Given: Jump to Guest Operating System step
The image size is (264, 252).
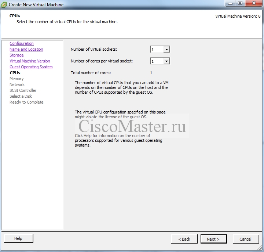Looking at the screenshot, I should [31, 67].
